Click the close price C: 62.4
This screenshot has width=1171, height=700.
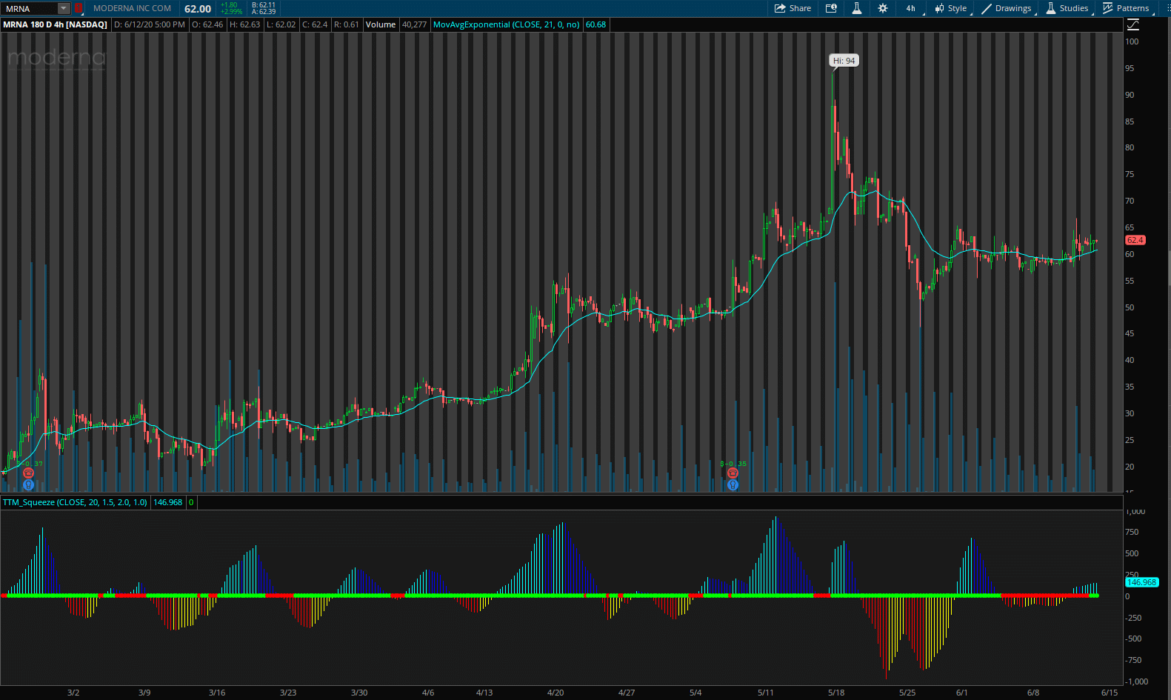315,24
